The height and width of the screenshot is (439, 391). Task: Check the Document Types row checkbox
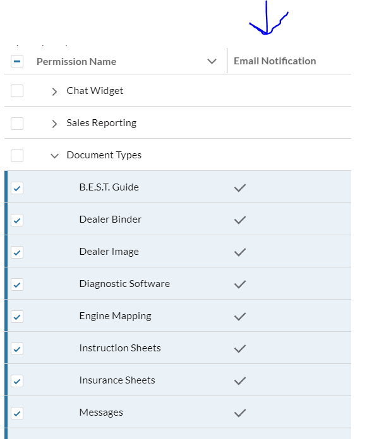pyautogui.click(x=17, y=156)
